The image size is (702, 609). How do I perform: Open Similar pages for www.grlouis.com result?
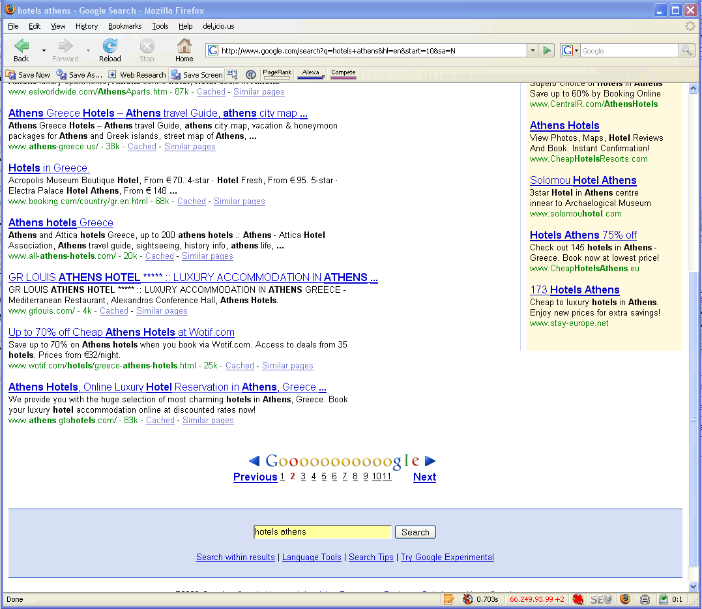(x=162, y=311)
